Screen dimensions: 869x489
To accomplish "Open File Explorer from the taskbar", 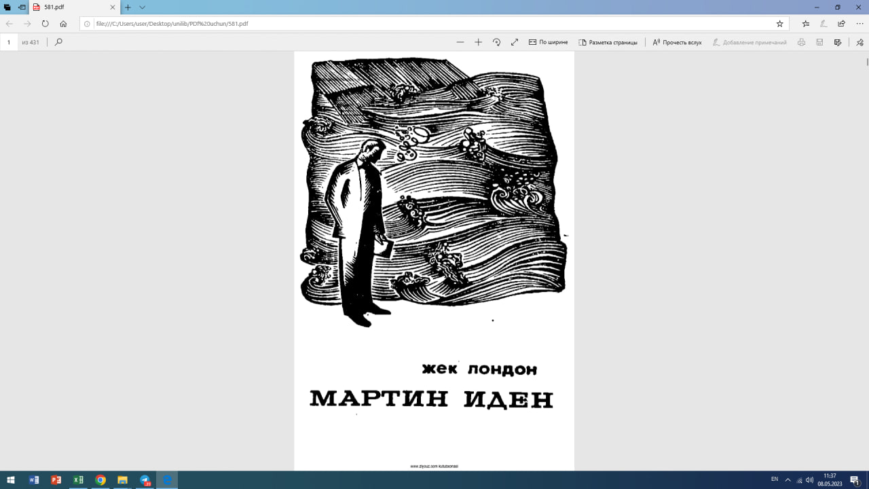I will [x=123, y=480].
